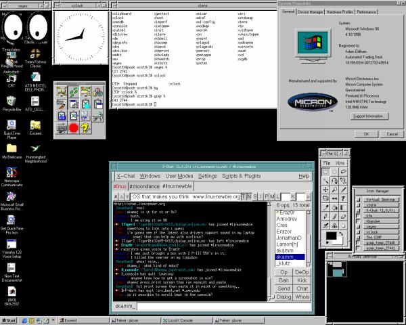
Task: Toggle the M channel mode flag
Action: pyautogui.click(x=273, y=196)
